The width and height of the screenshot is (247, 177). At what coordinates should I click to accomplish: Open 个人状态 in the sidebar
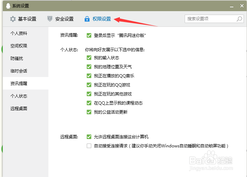[25, 96]
